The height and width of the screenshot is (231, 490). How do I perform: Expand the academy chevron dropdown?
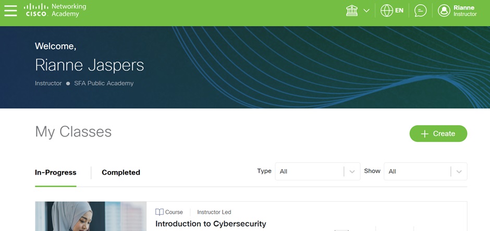(x=366, y=10)
